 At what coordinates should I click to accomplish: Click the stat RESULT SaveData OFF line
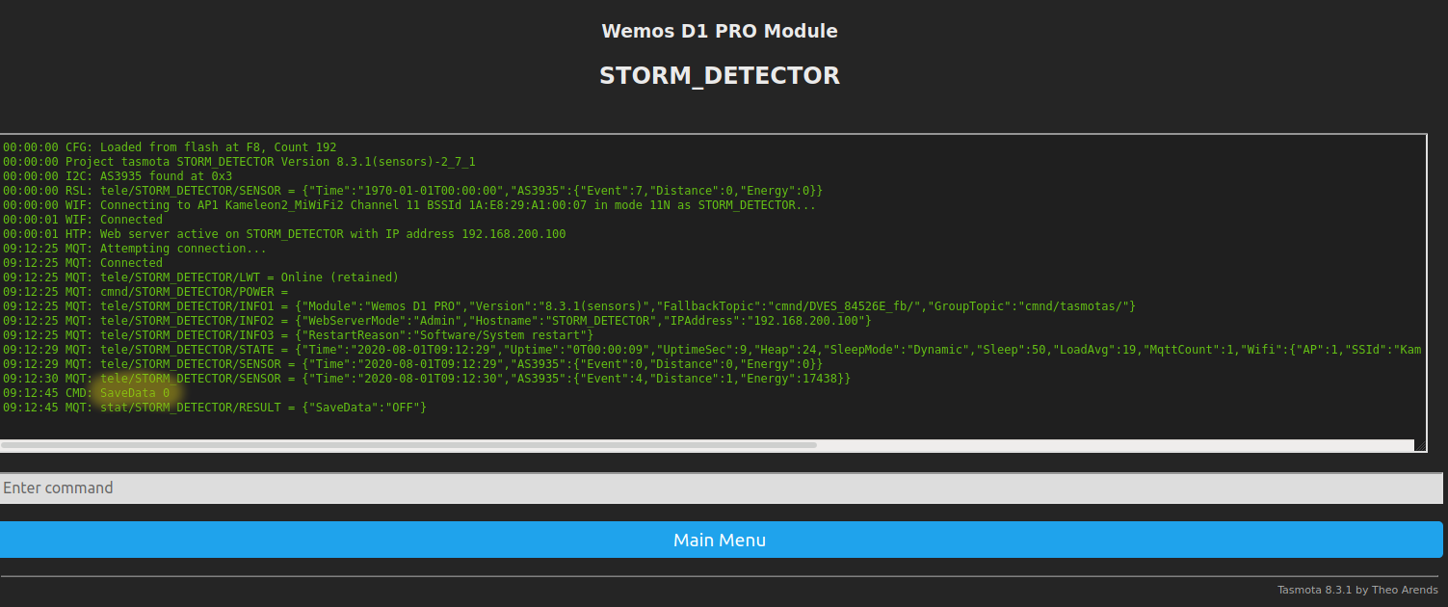click(214, 408)
